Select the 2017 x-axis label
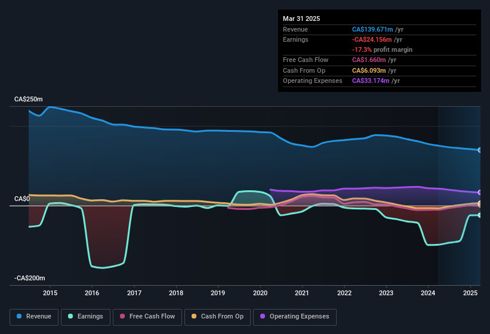The image size is (490, 334). 134,293
